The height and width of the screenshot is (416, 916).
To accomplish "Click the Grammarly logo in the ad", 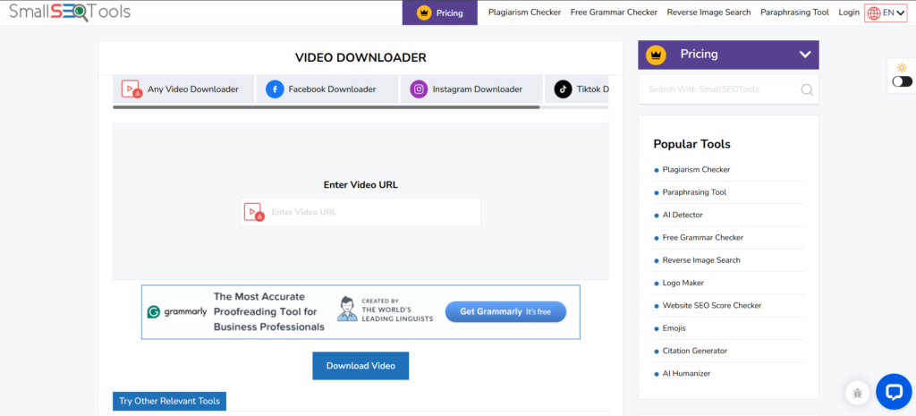I will (177, 311).
